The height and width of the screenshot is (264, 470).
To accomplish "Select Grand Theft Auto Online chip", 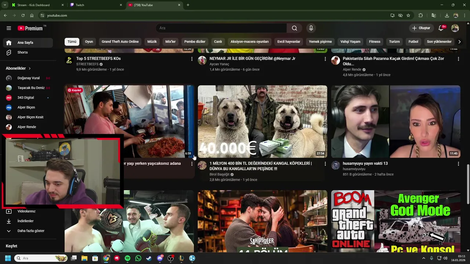I will point(120,42).
